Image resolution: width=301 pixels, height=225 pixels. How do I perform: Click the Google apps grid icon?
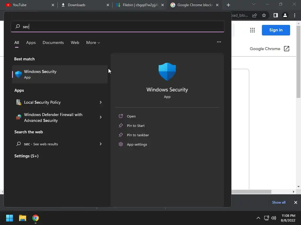click(252, 30)
